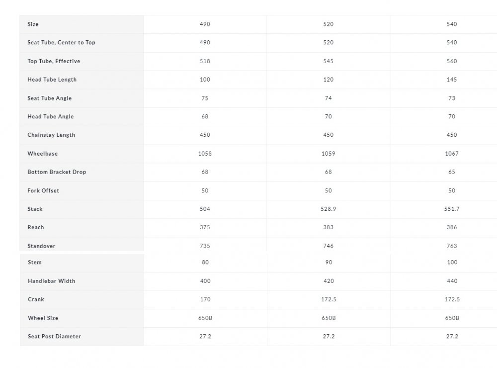
Task: Select the 490 size column value
Action: coord(205,24)
